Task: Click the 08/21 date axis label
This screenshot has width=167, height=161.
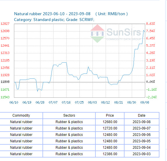Action: [x=118, y=102]
